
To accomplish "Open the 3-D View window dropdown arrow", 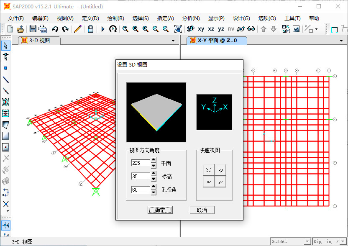I will tap(173, 41).
